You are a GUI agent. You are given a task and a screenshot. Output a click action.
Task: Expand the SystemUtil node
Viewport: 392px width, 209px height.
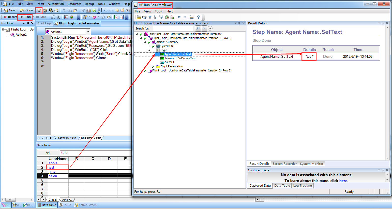[149, 46]
